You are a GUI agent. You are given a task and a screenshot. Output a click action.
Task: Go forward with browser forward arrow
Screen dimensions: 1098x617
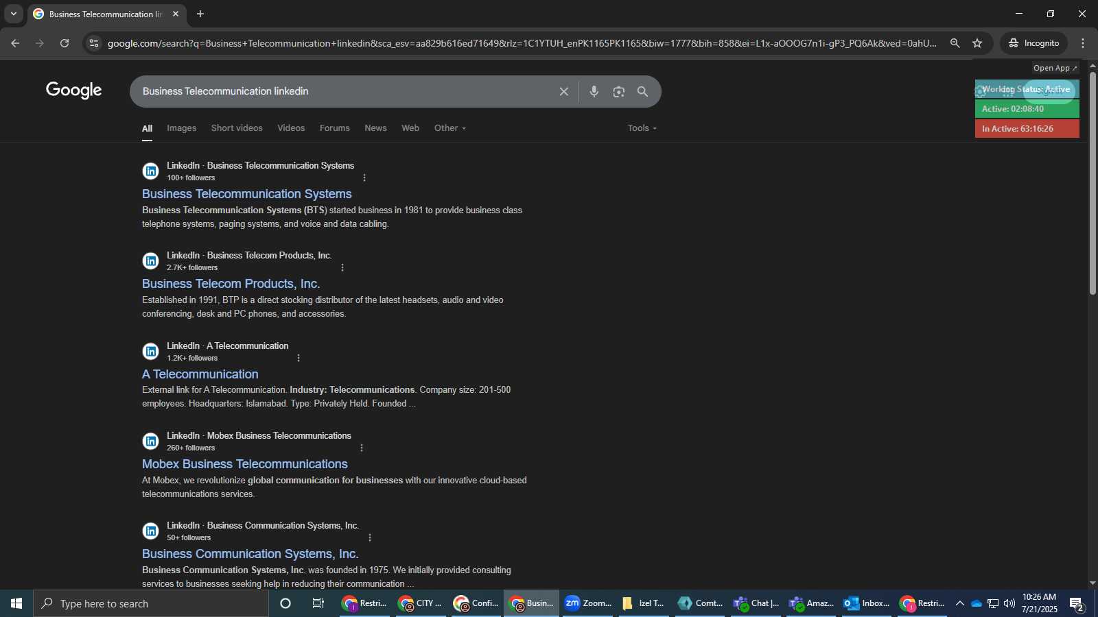(x=40, y=43)
